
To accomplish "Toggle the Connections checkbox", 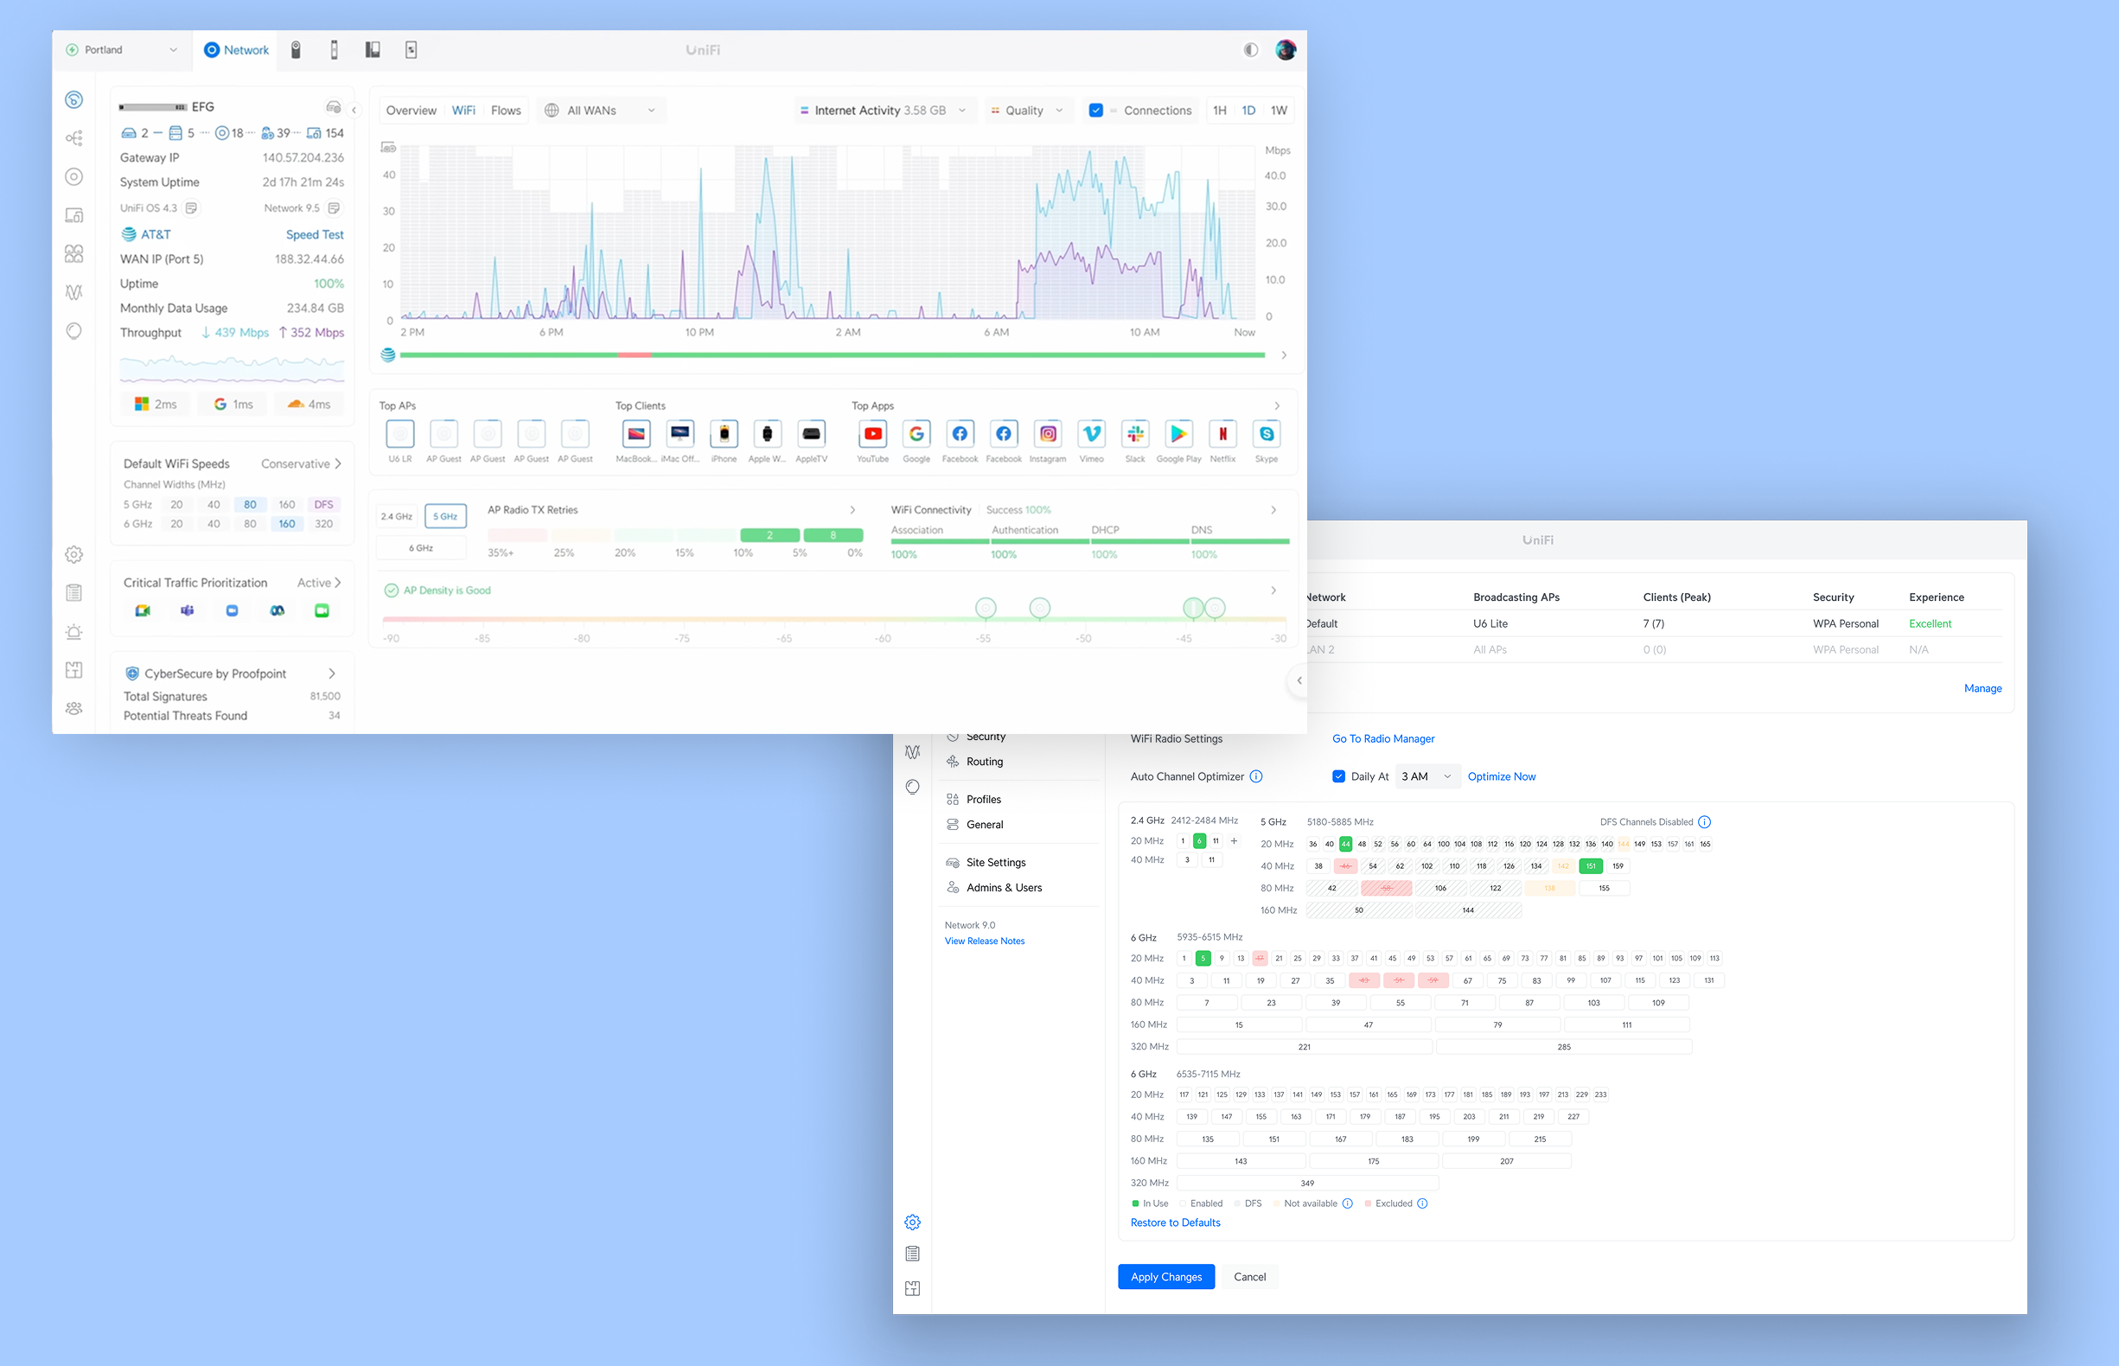I will tap(1096, 110).
